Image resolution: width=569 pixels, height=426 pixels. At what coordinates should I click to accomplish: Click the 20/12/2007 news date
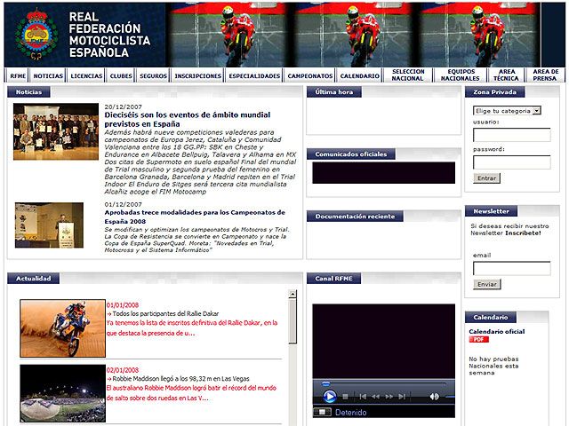point(123,106)
